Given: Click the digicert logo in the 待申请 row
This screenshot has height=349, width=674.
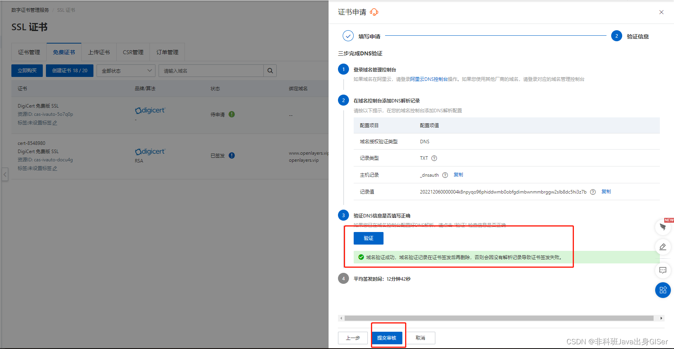Looking at the screenshot, I should point(150,111).
